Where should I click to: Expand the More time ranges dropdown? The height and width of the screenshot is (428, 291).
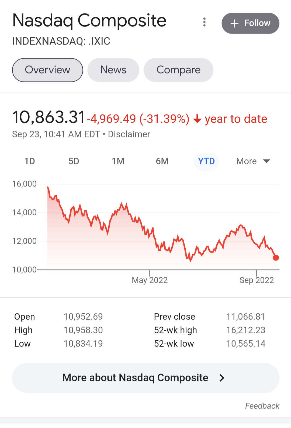click(x=253, y=161)
